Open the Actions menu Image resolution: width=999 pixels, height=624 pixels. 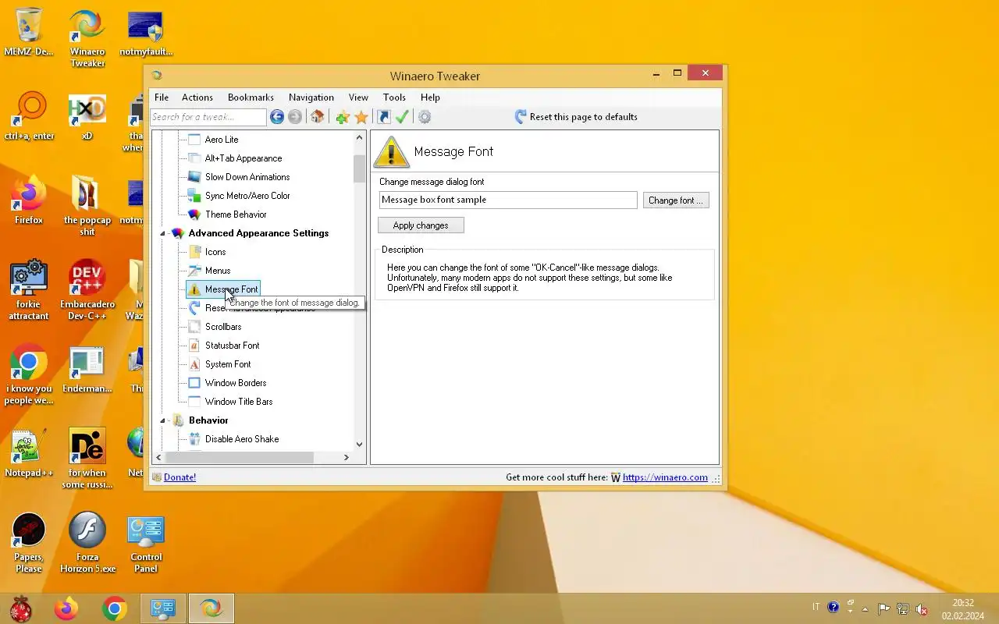197,97
